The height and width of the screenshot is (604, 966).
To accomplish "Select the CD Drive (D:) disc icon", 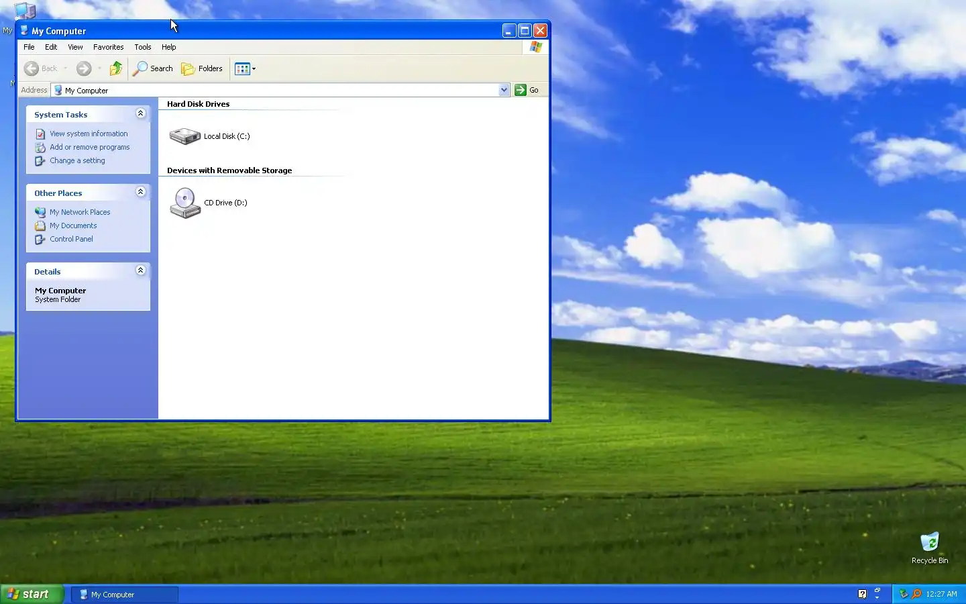I will click(184, 203).
